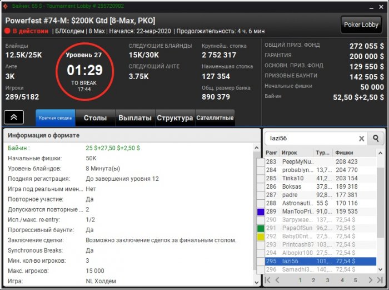The width and height of the screenshot is (389, 290).
Task: Open the Выплаты tab
Action: point(135,118)
